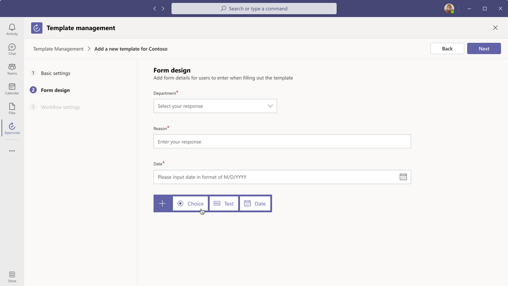Image resolution: width=508 pixels, height=286 pixels.
Task: Go to Basic settings step
Action: click(55, 73)
